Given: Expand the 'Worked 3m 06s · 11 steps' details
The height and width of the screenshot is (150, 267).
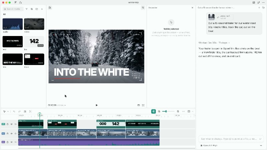Looking at the screenshot, I should (x=214, y=43).
